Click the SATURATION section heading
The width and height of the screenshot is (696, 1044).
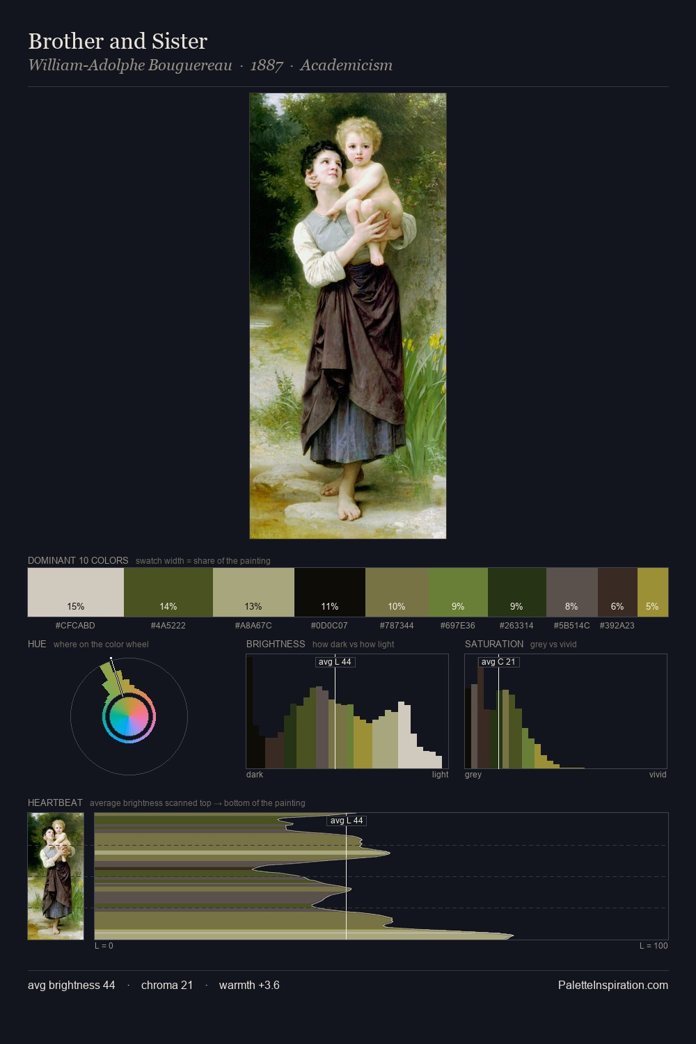coord(494,644)
